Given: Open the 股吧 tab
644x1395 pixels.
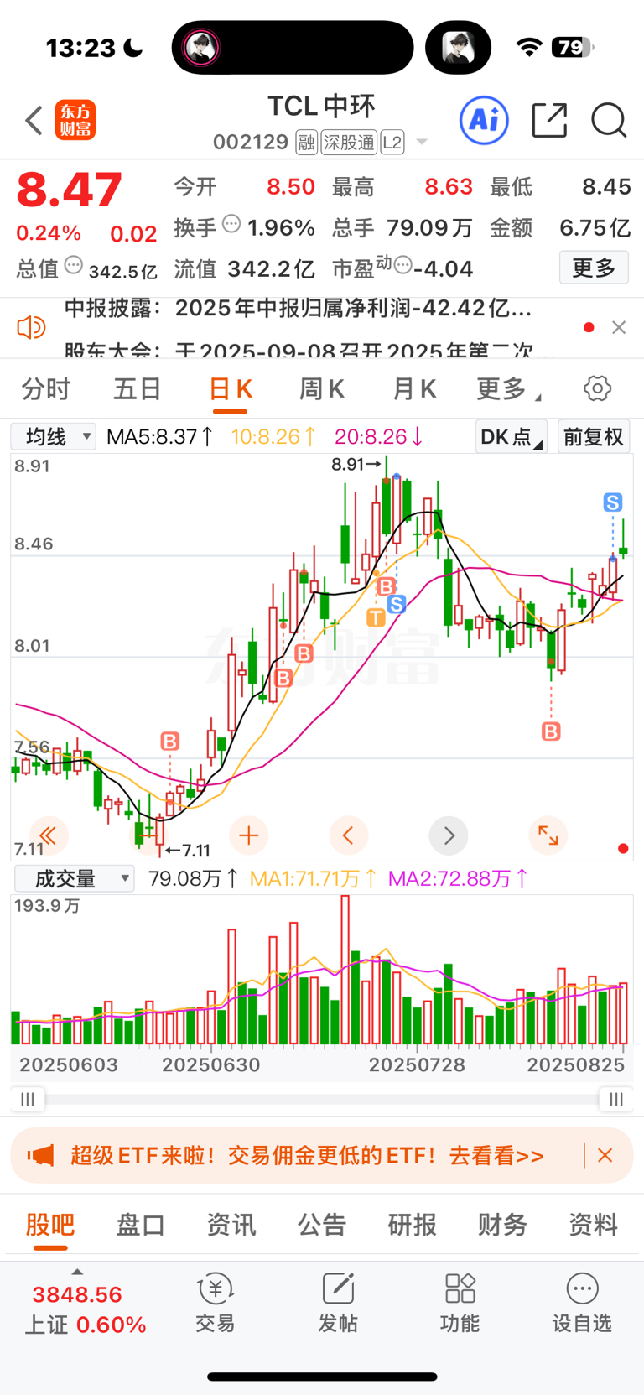Looking at the screenshot, I should click(50, 1225).
